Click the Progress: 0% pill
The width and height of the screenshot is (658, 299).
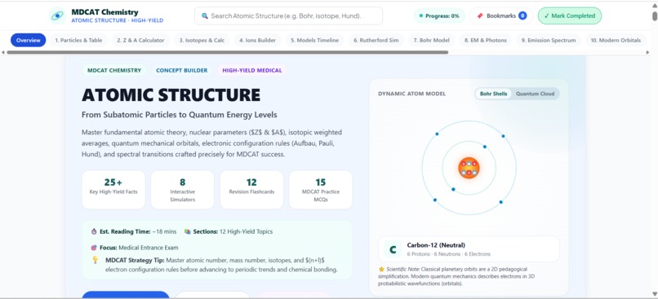(439, 16)
